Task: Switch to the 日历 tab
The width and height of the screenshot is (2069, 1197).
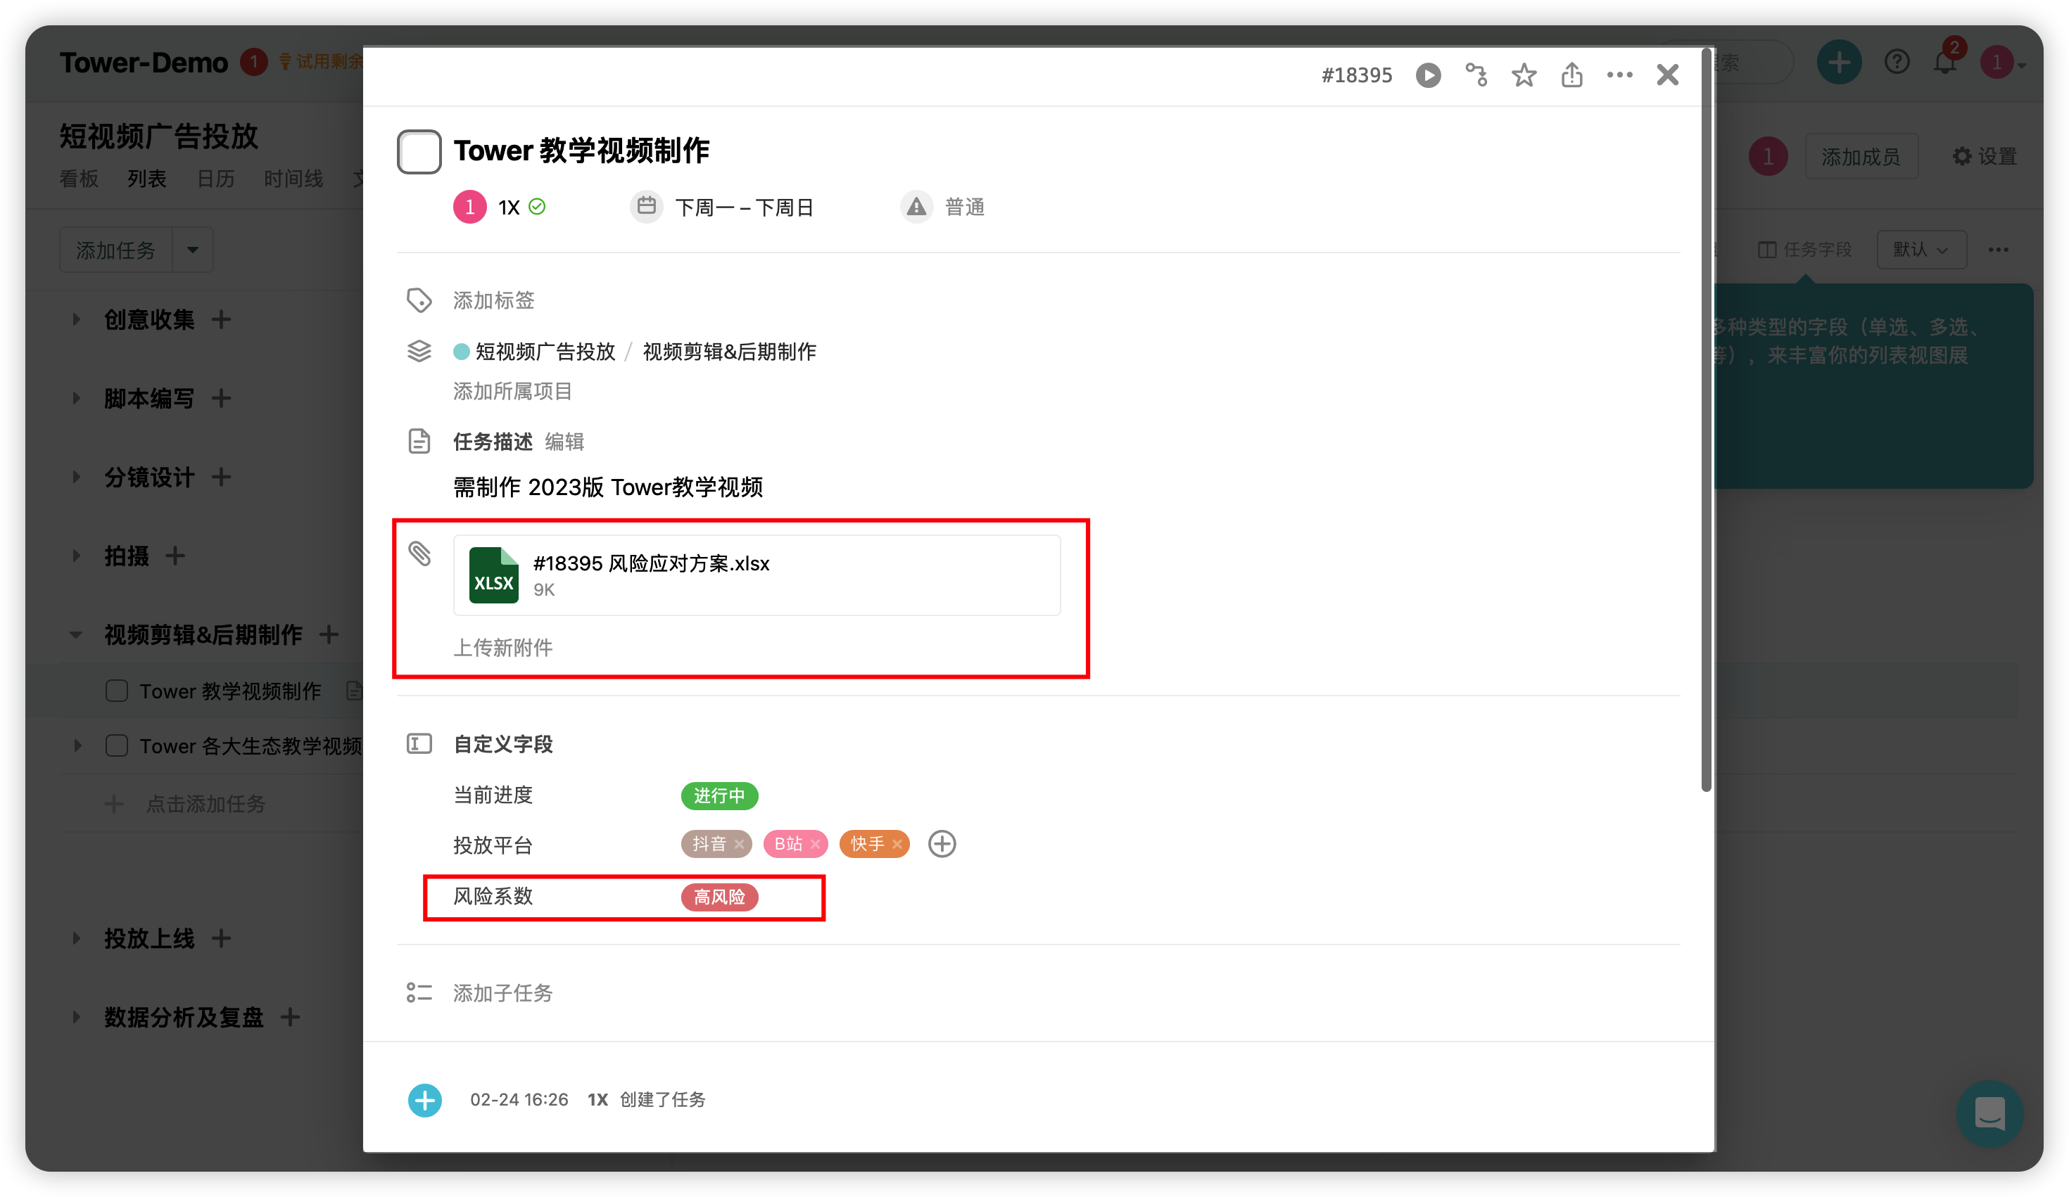Action: [x=216, y=178]
